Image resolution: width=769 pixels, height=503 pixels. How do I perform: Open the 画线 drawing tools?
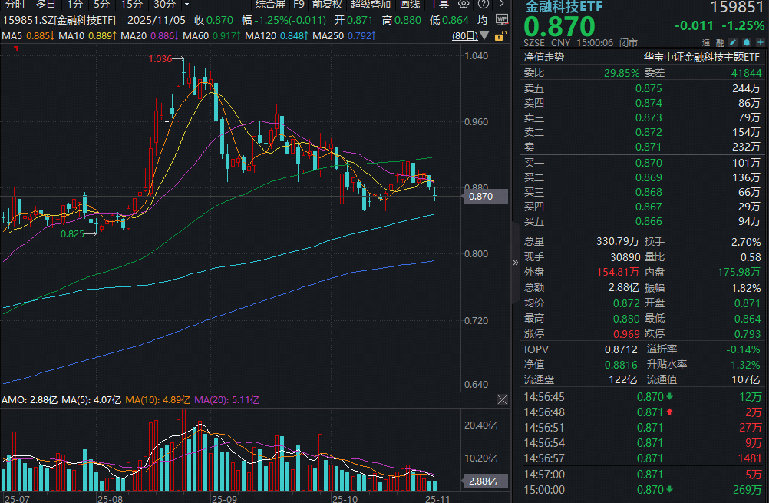[409, 4]
